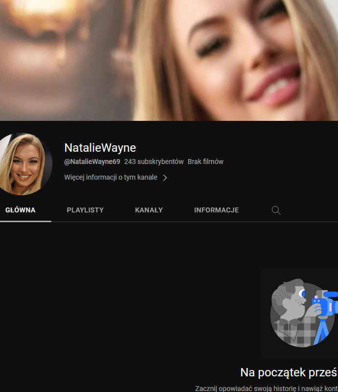The image size is (338, 392).
Task: Go to the INFORMACJE tab
Action: coord(217,210)
